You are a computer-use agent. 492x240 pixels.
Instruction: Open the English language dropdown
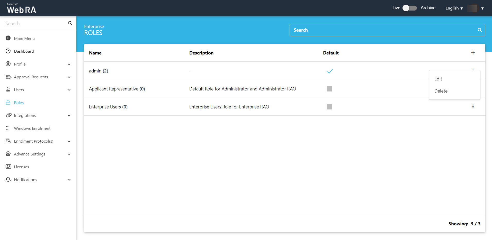454,8
